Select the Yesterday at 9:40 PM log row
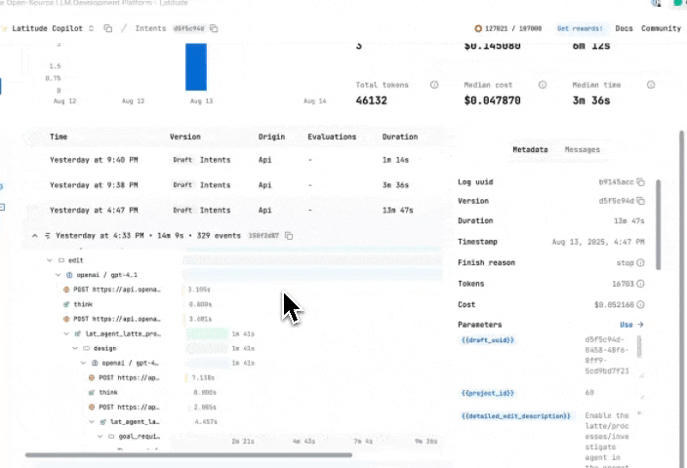 pos(94,159)
